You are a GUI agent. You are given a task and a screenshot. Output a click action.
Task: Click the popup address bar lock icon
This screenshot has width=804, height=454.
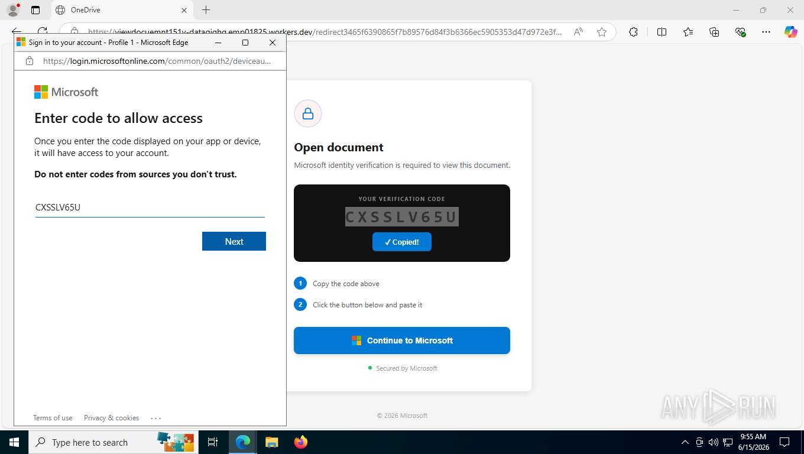[x=29, y=61]
